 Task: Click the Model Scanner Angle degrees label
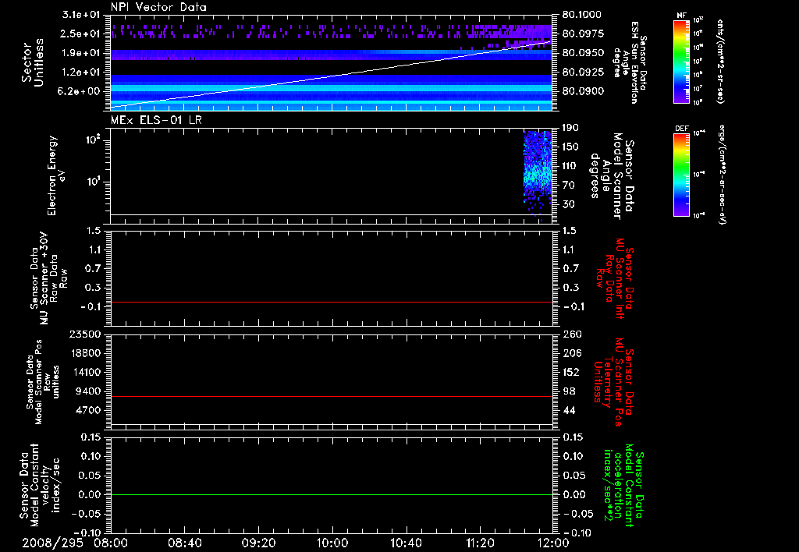pyautogui.click(x=612, y=176)
